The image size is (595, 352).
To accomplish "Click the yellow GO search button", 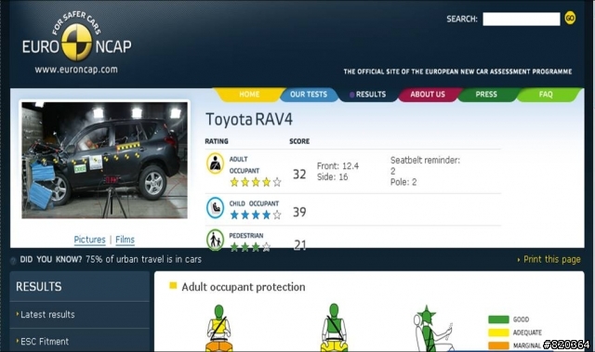I will coord(570,18).
